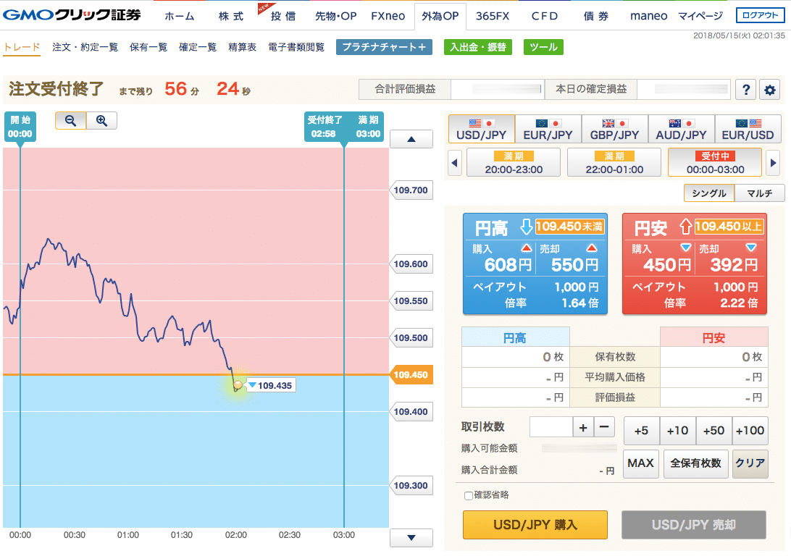The height and width of the screenshot is (556, 791).
Task: Increase trade quantity with plus stepper
Action: [583, 427]
